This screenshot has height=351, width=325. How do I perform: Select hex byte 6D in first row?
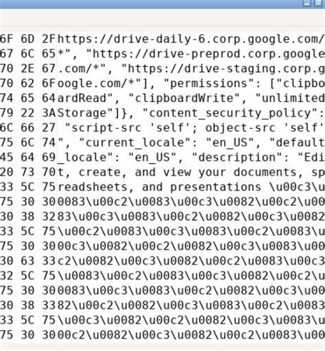tap(27, 39)
